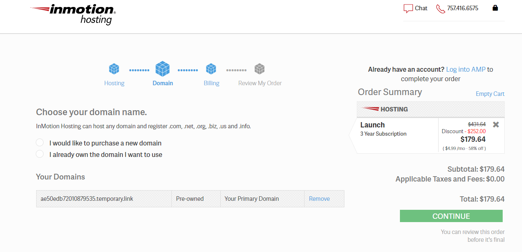The height and width of the screenshot is (252, 522).
Task: Click the 'Choose your domain name.' heading
Action: (x=91, y=112)
